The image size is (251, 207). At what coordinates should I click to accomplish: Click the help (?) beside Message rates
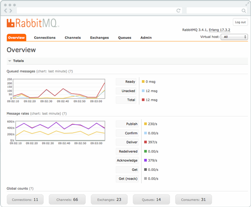tap(64, 113)
